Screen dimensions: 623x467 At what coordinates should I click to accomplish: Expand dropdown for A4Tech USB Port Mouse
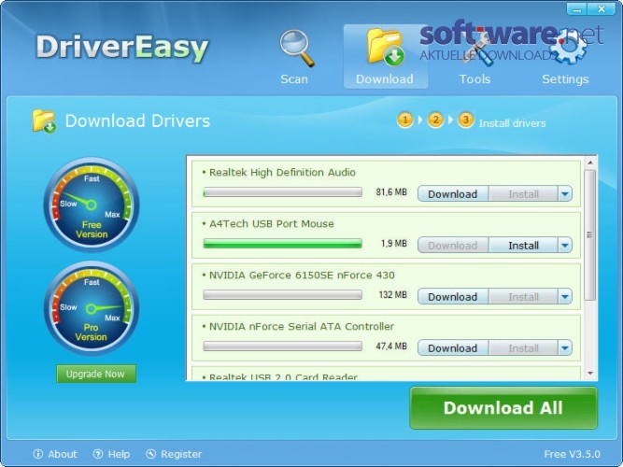tap(564, 246)
